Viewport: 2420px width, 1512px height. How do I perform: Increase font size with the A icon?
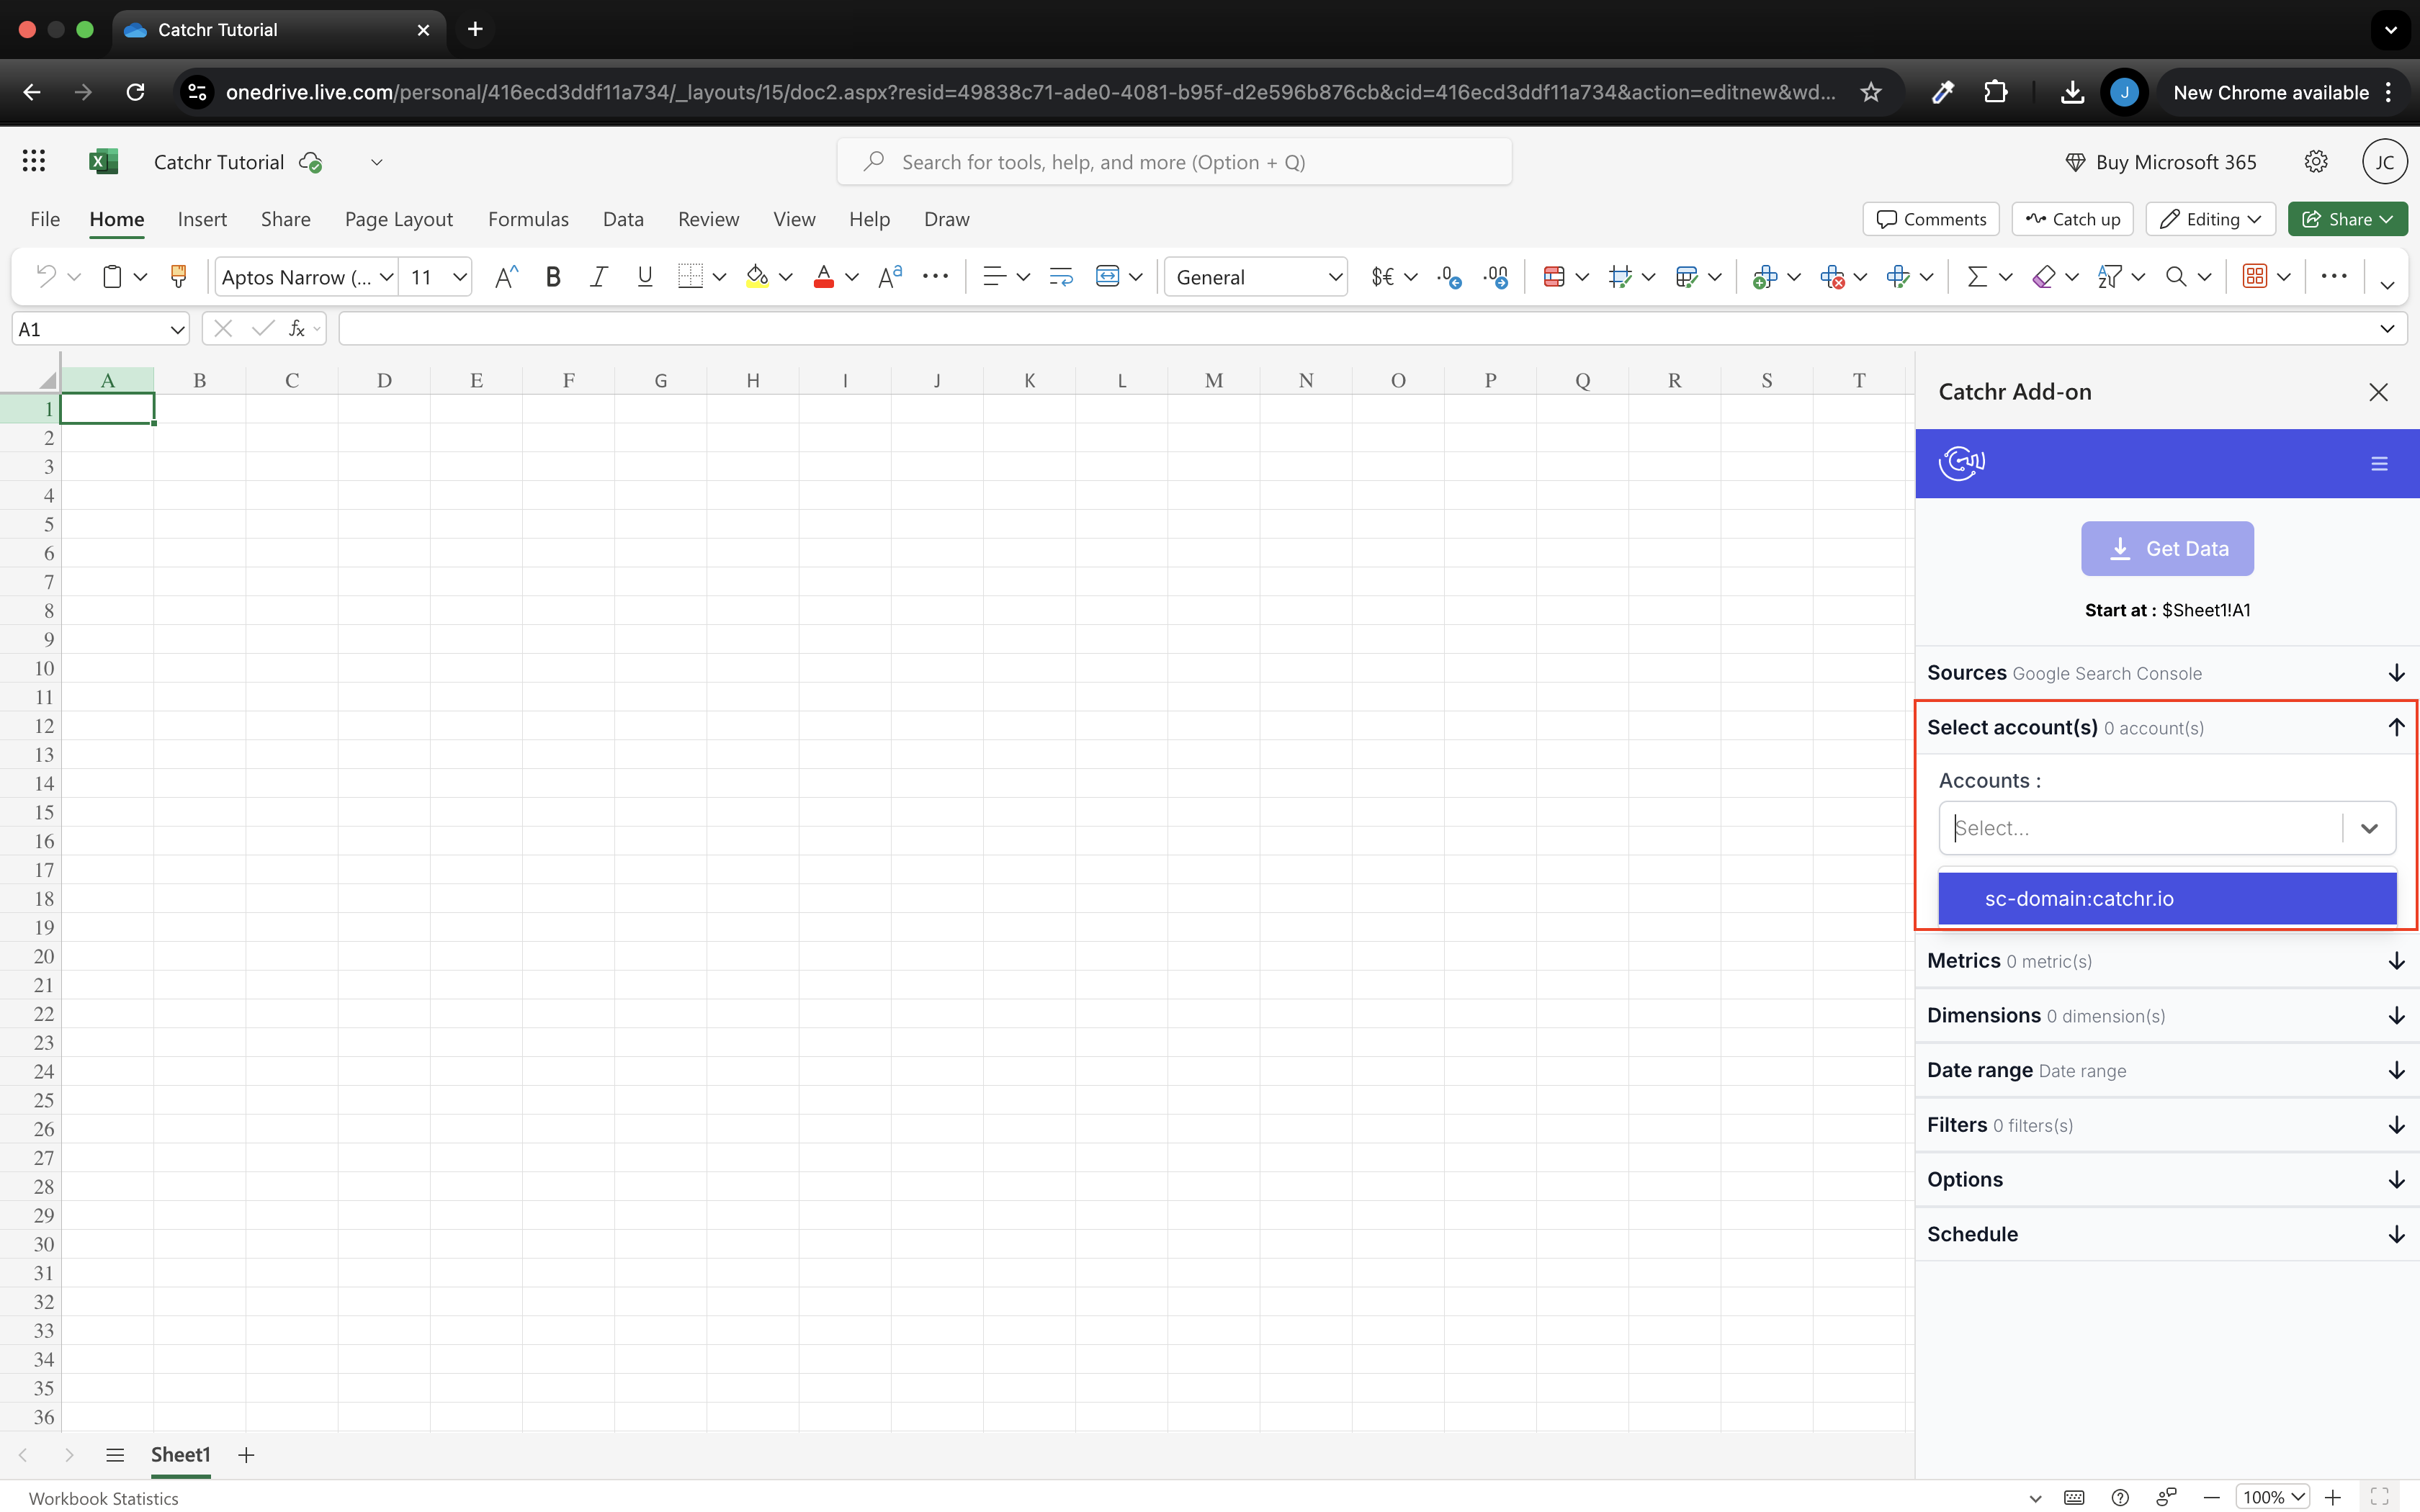[506, 277]
